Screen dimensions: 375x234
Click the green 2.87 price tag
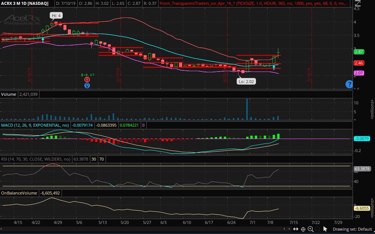point(359,52)
